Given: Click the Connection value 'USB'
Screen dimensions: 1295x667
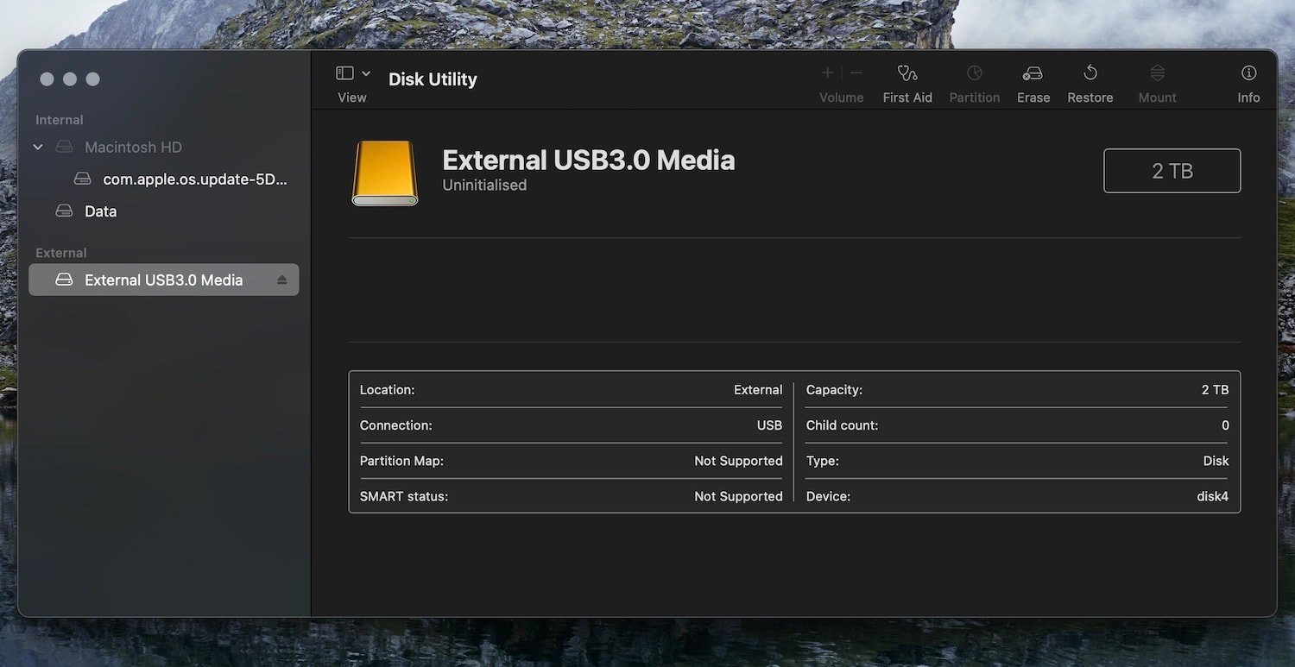Looking at the screenshot, I should 769,425.
